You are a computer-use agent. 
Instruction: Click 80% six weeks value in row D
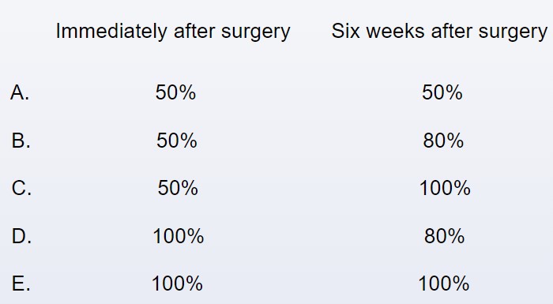[444, 236]
